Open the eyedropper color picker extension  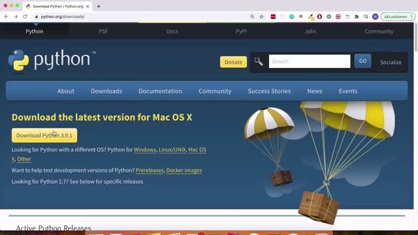[x=311, y=17]
